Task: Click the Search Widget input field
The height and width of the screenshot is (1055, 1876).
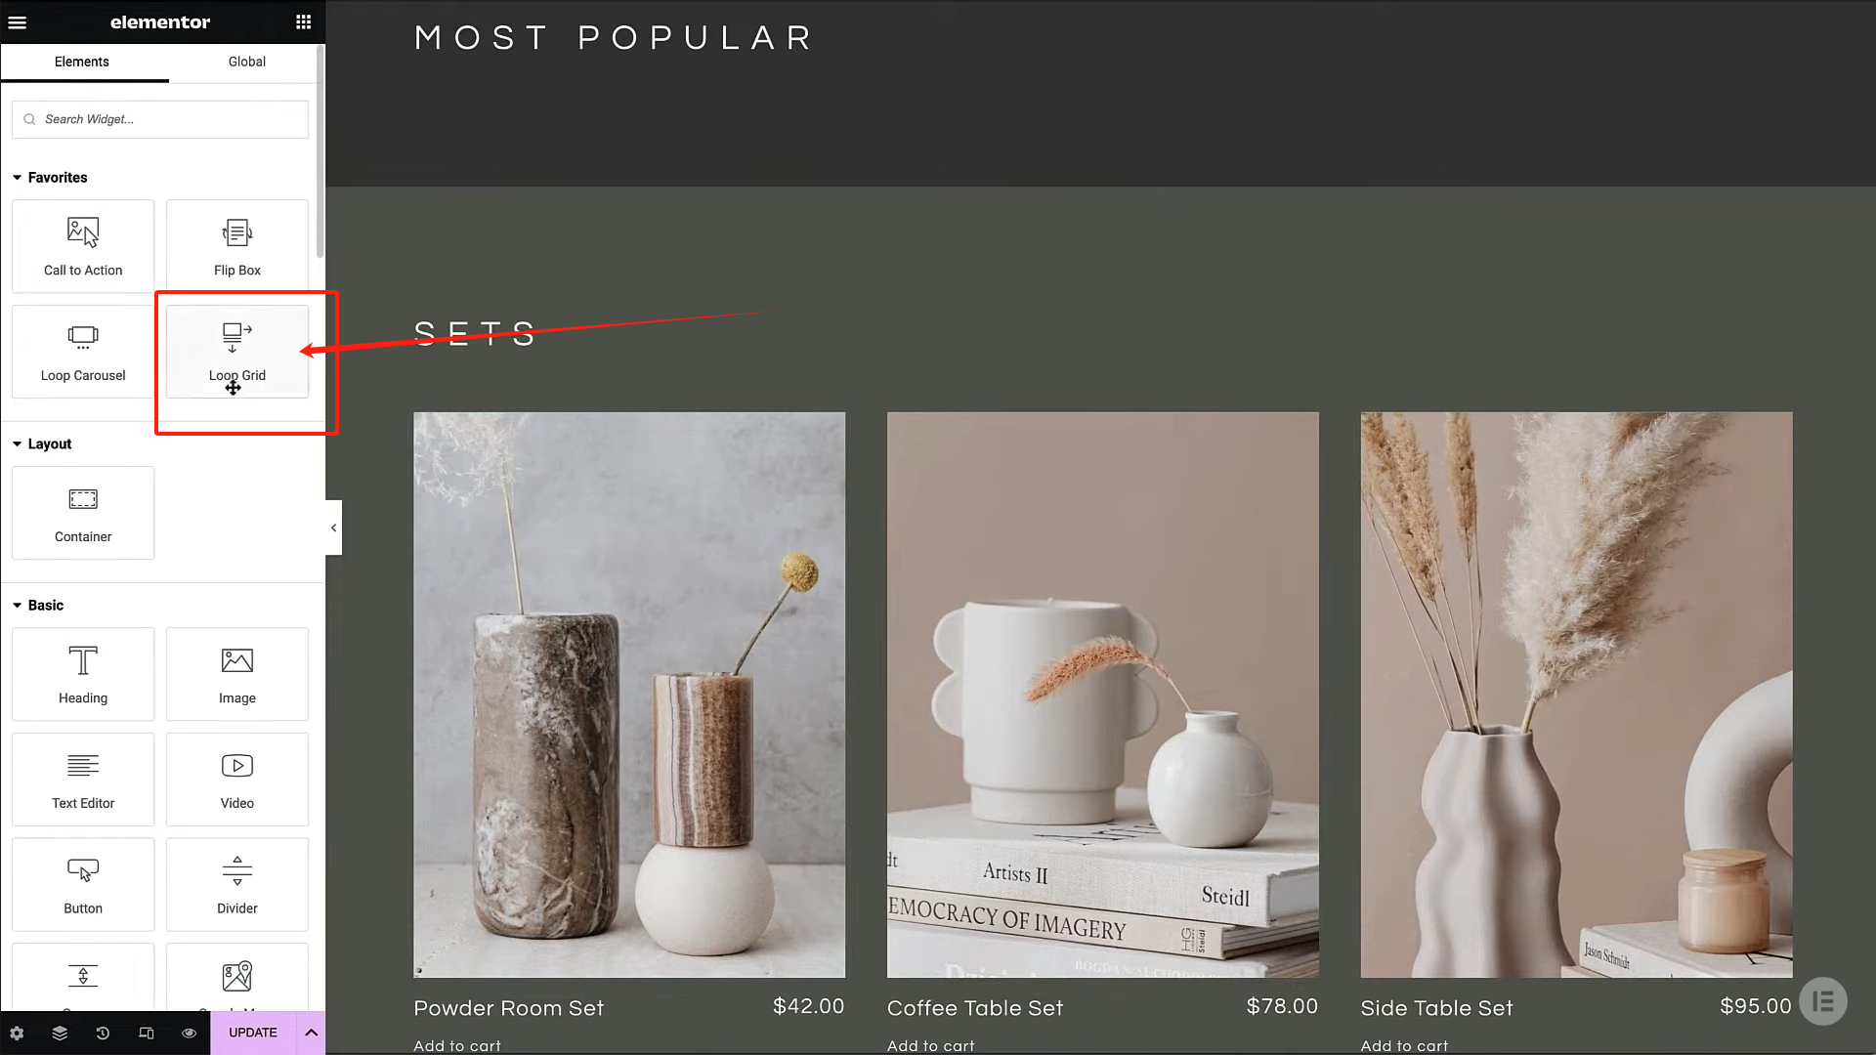Action: click(160, 119)
